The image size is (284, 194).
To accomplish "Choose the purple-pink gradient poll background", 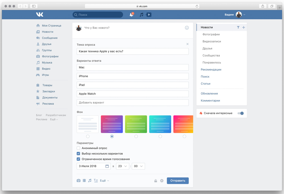I will pyautogui.click(x=112, y=124).
